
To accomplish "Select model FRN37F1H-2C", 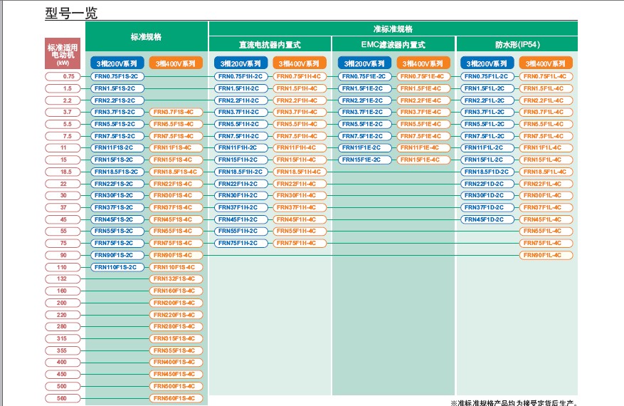I will click(x=241, y=207).
